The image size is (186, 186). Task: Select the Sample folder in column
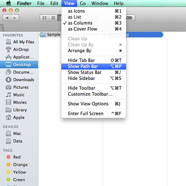point(50,34)
